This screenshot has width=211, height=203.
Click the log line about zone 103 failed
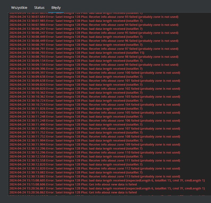95,97
